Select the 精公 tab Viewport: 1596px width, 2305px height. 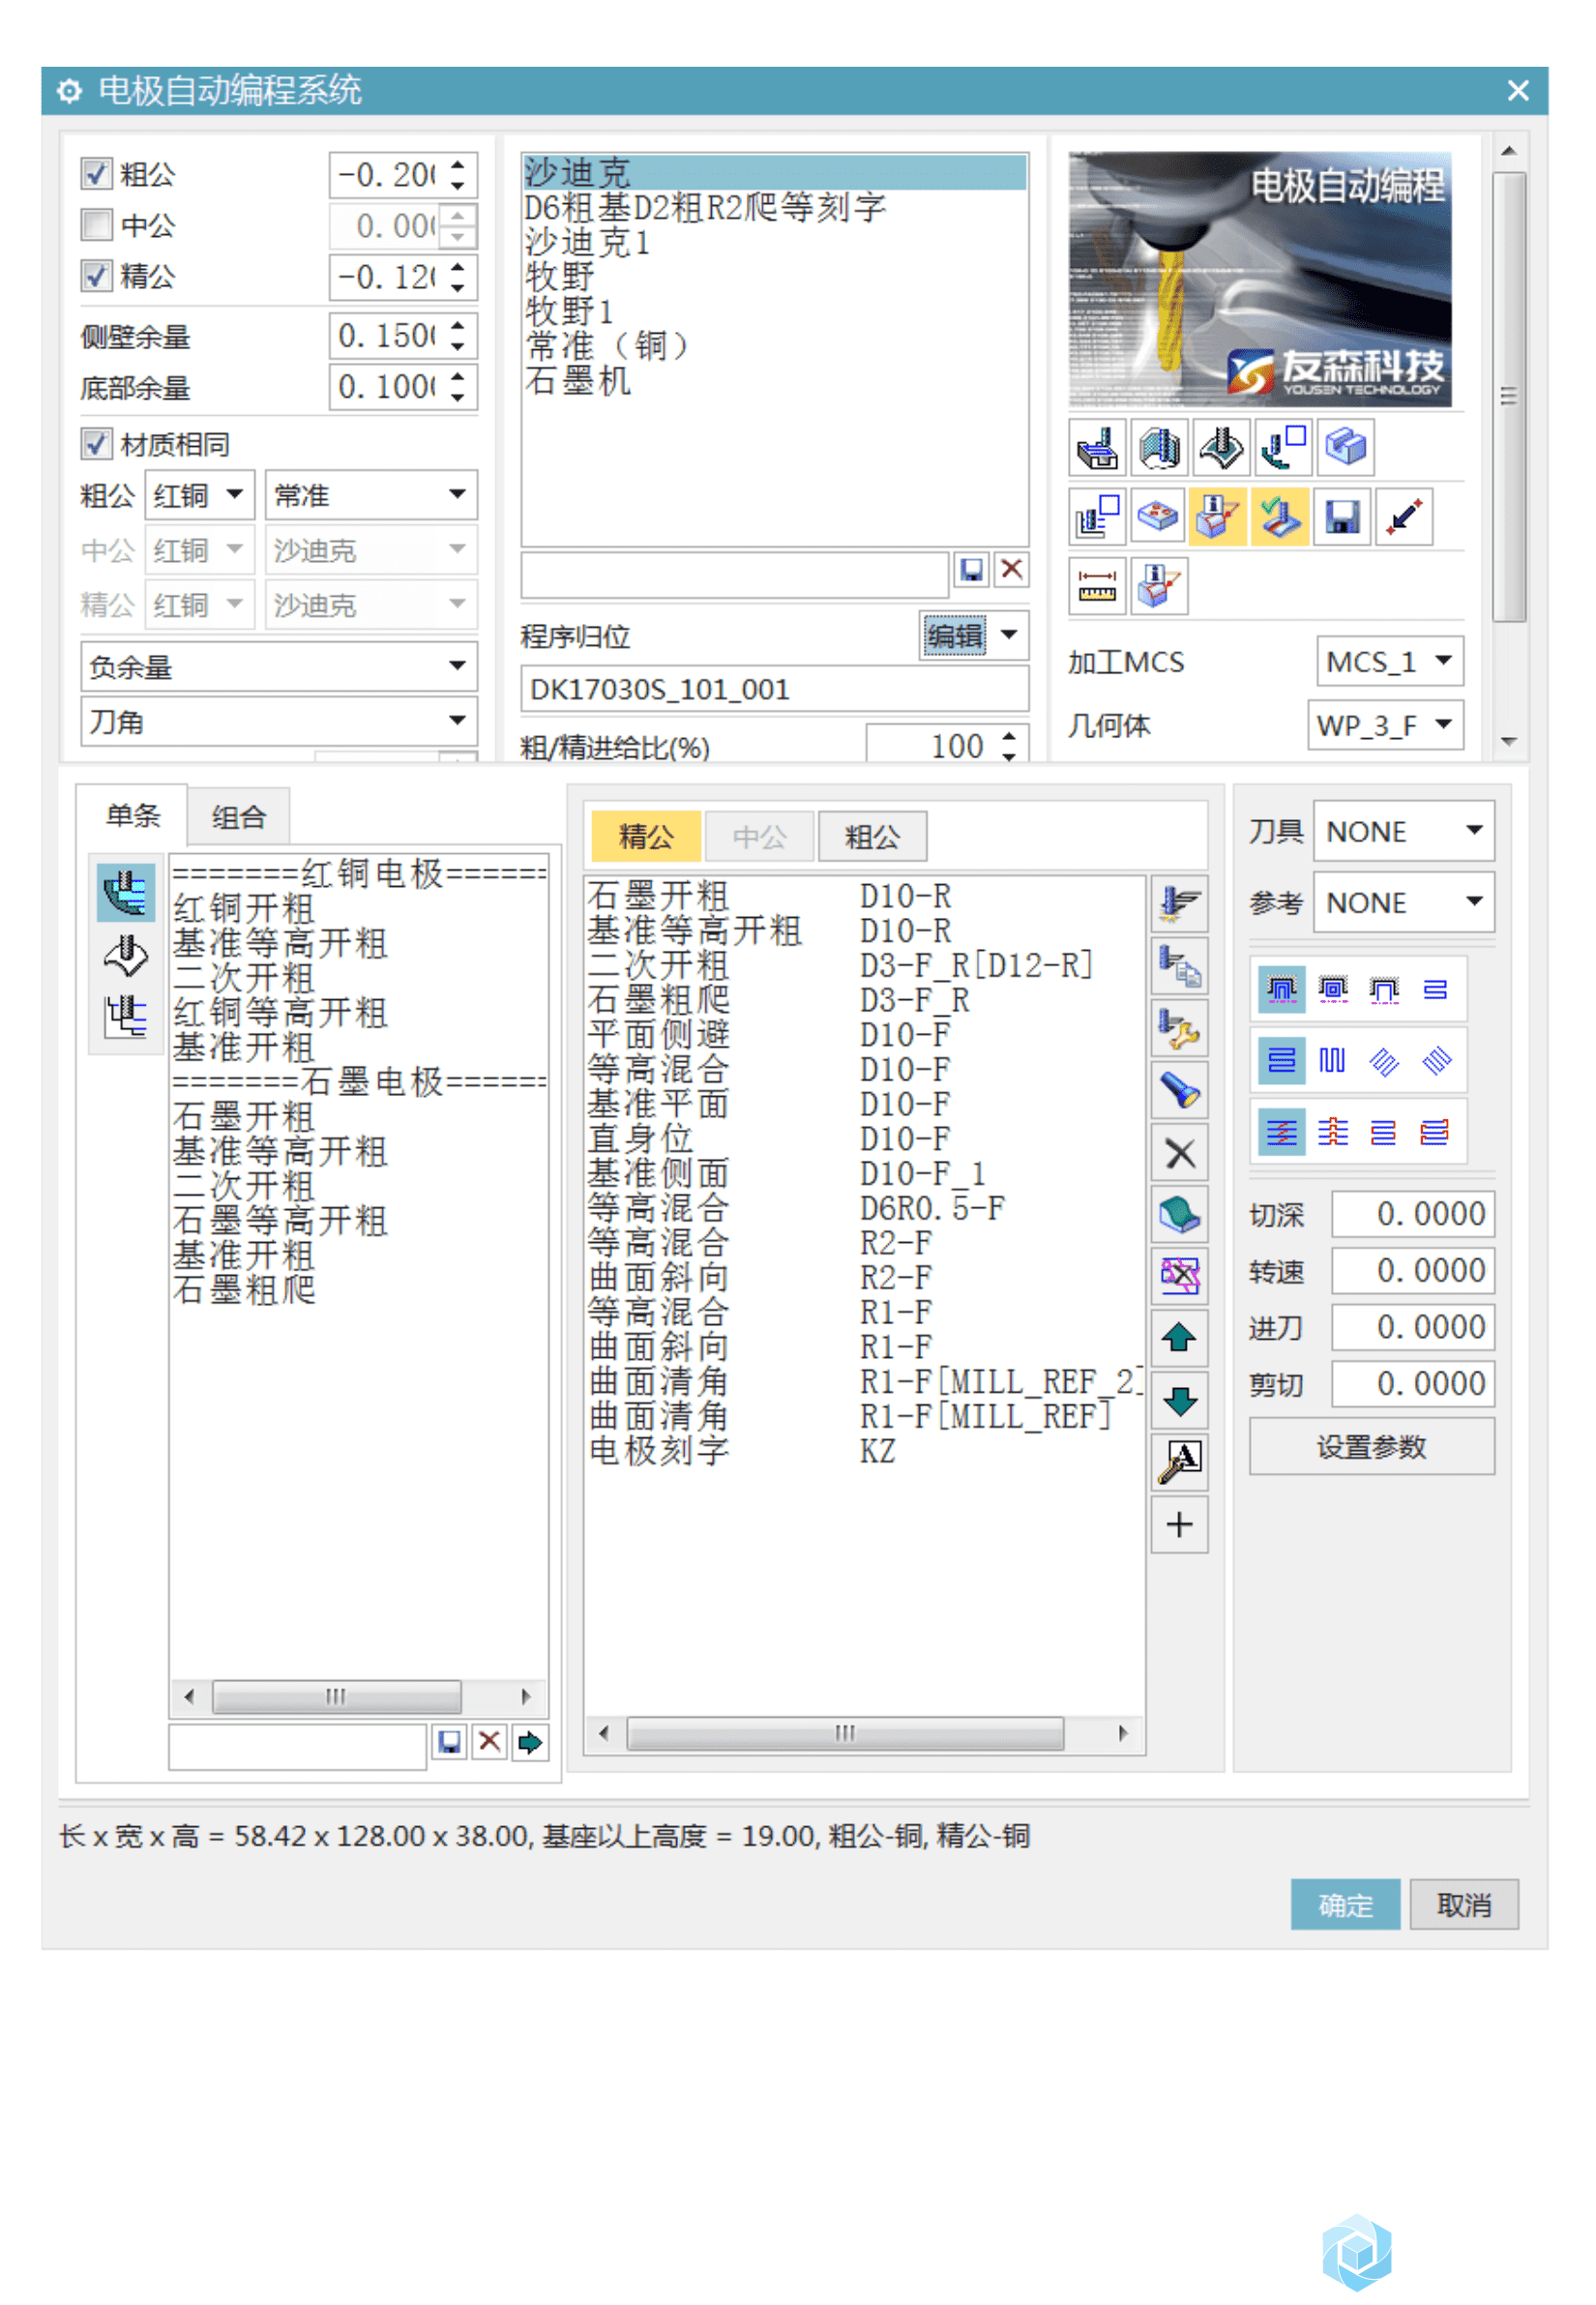point(647,836)
